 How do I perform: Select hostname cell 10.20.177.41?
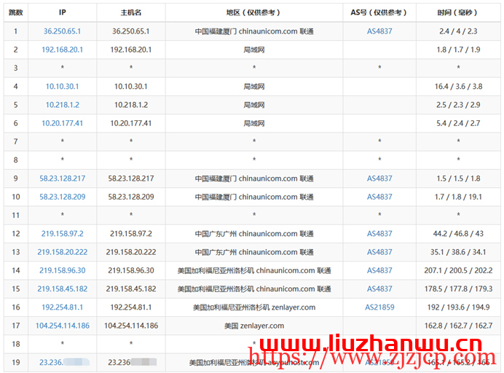coord(131,123)
